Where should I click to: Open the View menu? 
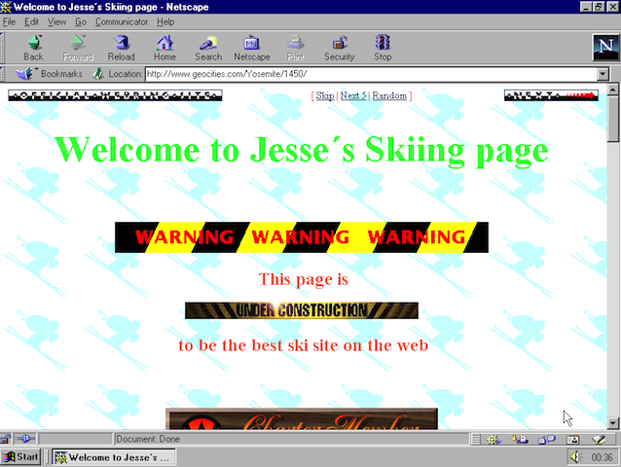coord(56,22)
